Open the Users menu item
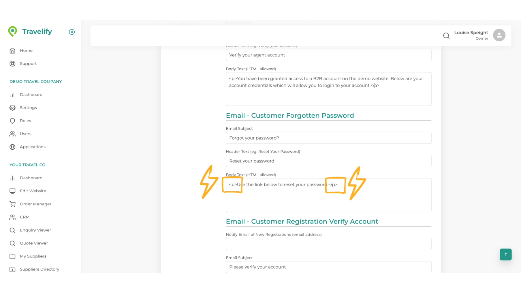Image resolution: width=521 pixels, height=293 pixels. (x=26, y=134)
